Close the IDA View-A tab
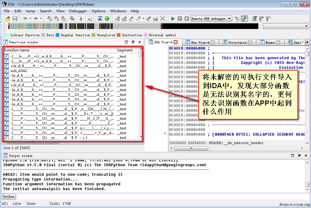Viewport: 311px width, 208px height. (176, 42)
